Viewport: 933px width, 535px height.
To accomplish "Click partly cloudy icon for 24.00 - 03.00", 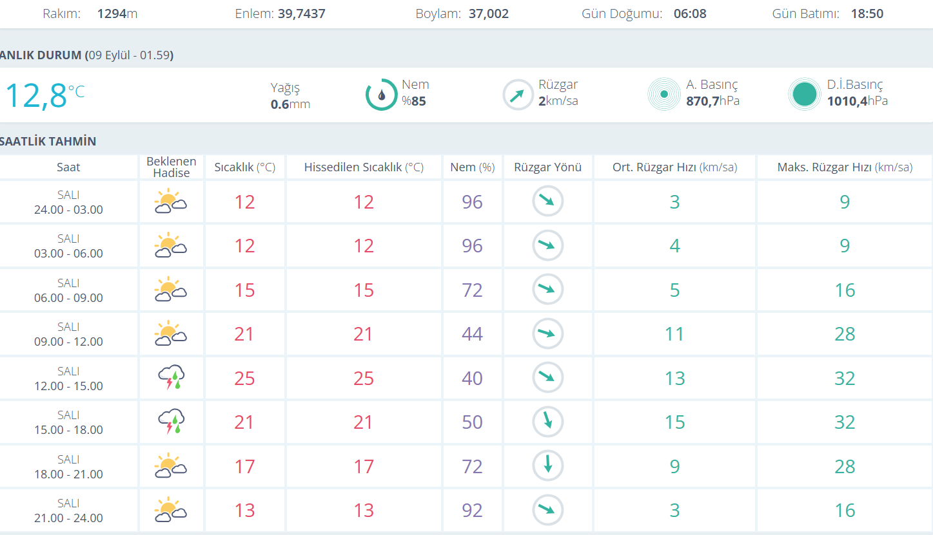I will click(170, 202).
